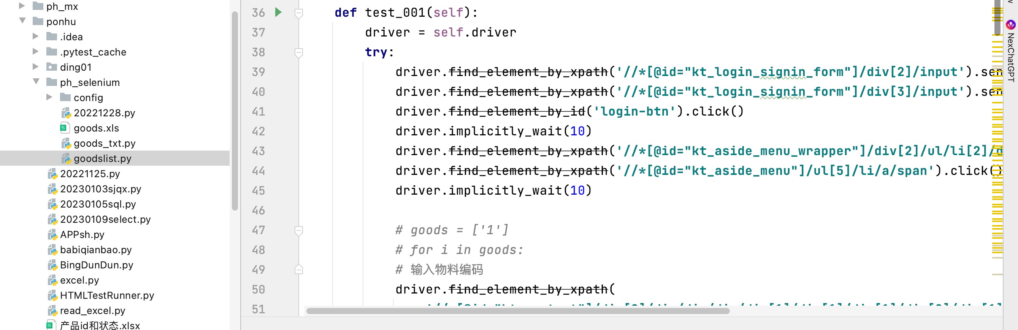Click the project tree vertical scrollbar
Viewport: 1018px width, 330px height.
click(235, 111)
